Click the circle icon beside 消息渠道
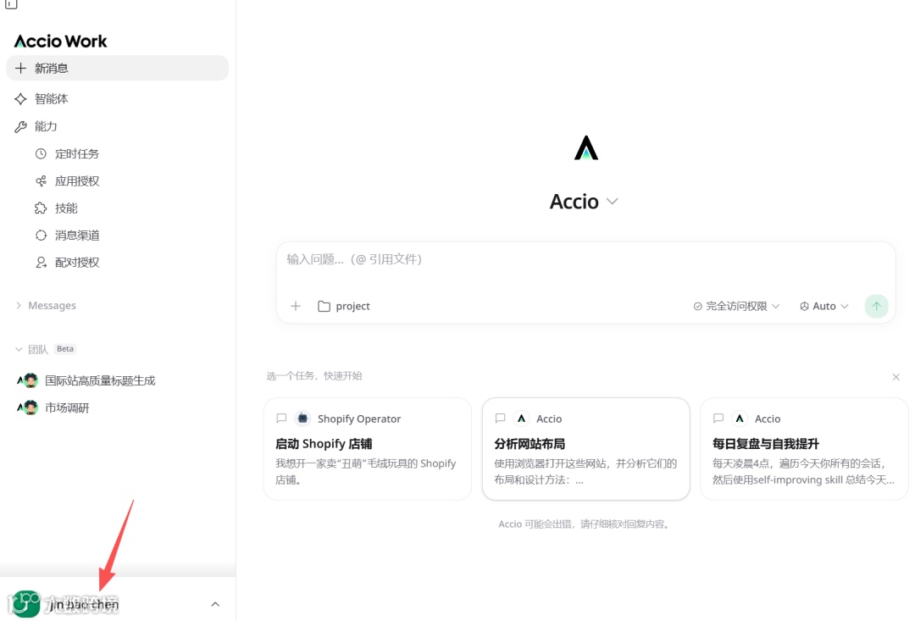This screenshot has width=915, height=621. pos(41,236)
